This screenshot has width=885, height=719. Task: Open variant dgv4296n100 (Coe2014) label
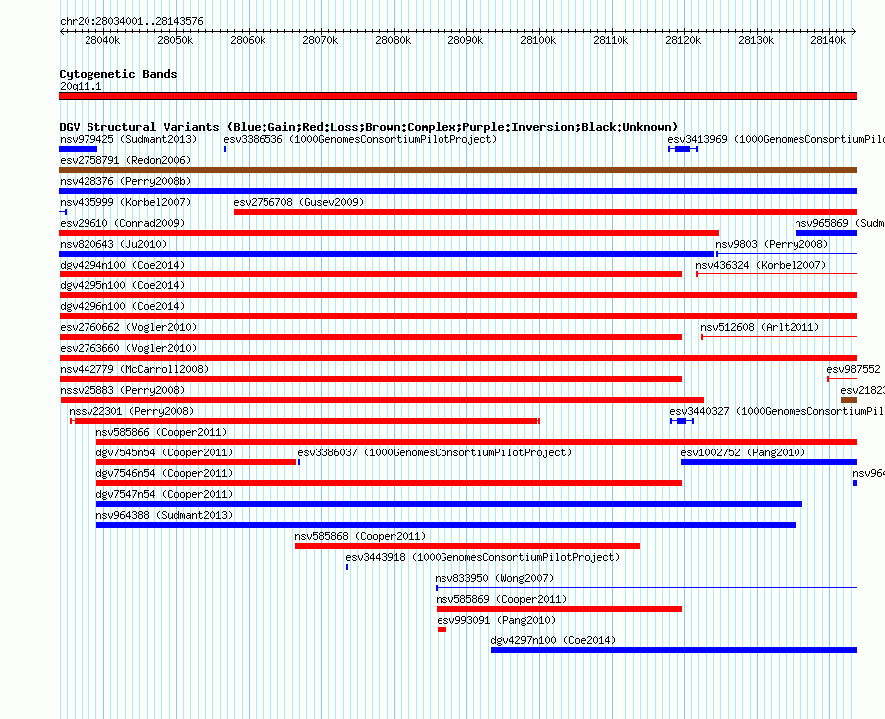[122, 306]
